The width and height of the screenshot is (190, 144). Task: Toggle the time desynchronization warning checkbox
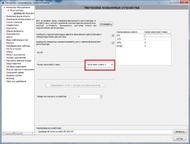[113, 36]
